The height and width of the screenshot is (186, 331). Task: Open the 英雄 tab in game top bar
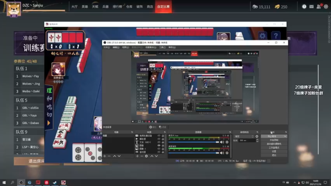[85, 7]
